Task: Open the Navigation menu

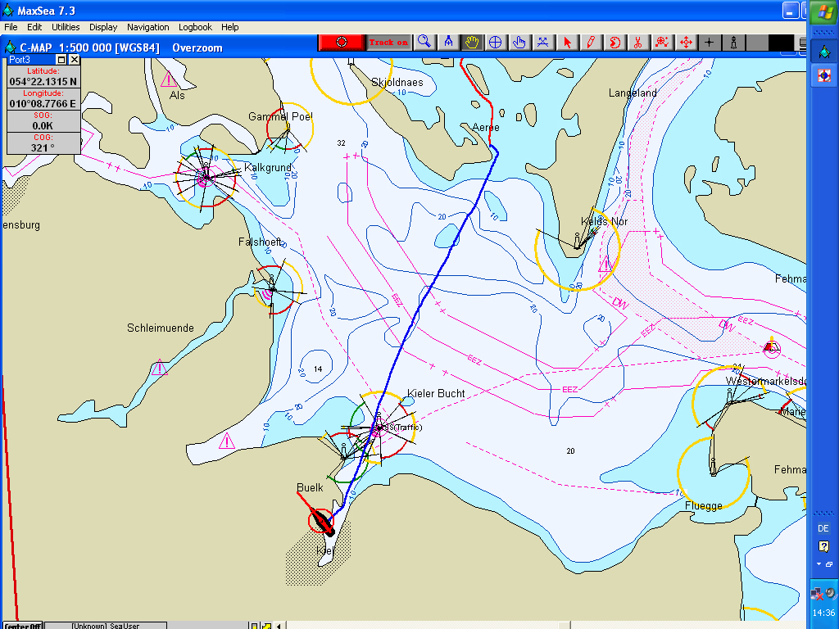Action: coord(148,27)
